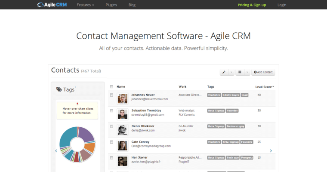The image size is (327, 172).
Task: Click the Add Contact button
Action: 263,72
